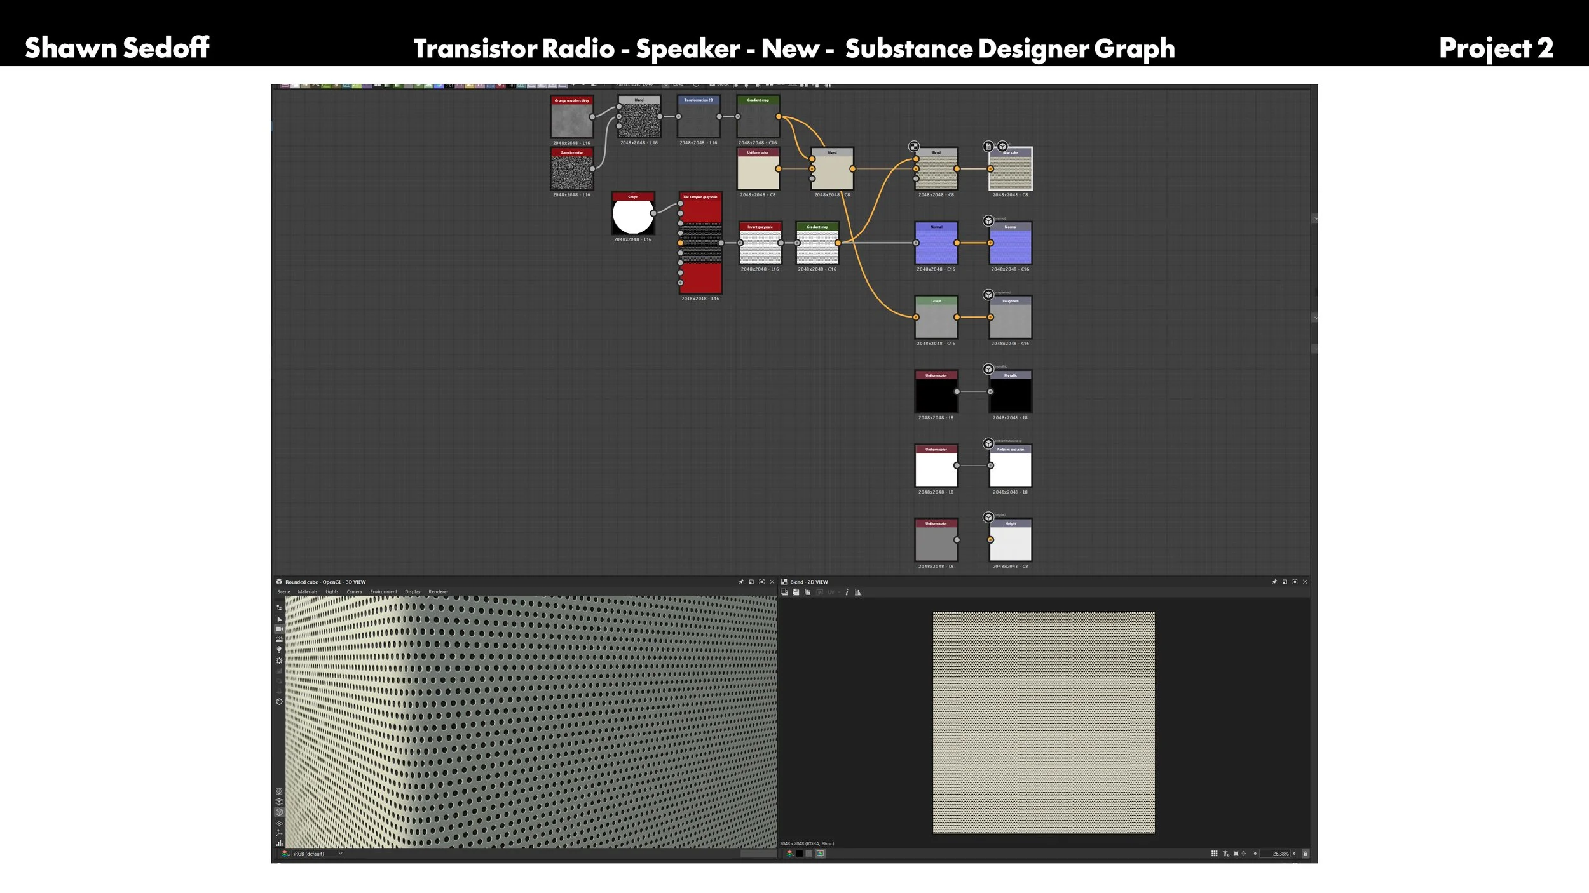Toggle the shaded cube icon in 3D sidebar
The image size is (1589, 893).
click(279, 812)
